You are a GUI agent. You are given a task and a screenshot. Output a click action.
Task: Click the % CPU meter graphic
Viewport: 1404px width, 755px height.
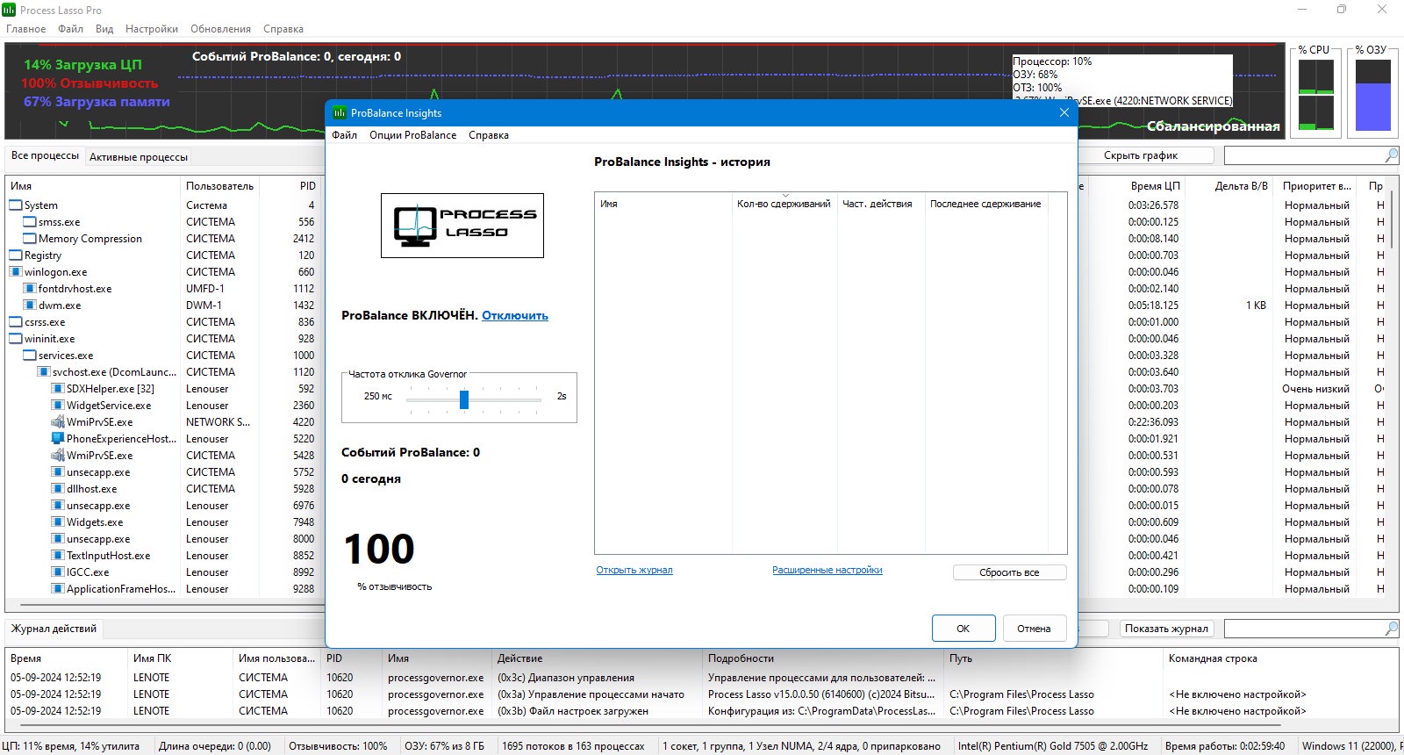point(1315,95)
